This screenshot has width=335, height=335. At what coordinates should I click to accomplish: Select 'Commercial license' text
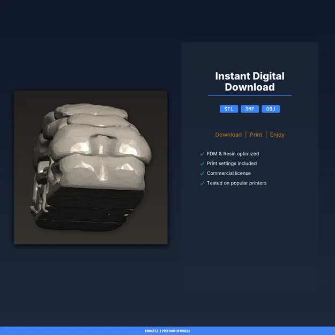tap(228, 173)
